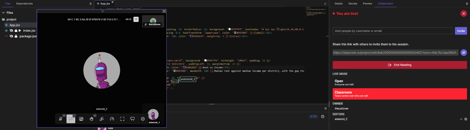This screenshot has width=470, height=130.
Task: Unmute the microphone in meeting toolbar
Action: tap(61, 119)
